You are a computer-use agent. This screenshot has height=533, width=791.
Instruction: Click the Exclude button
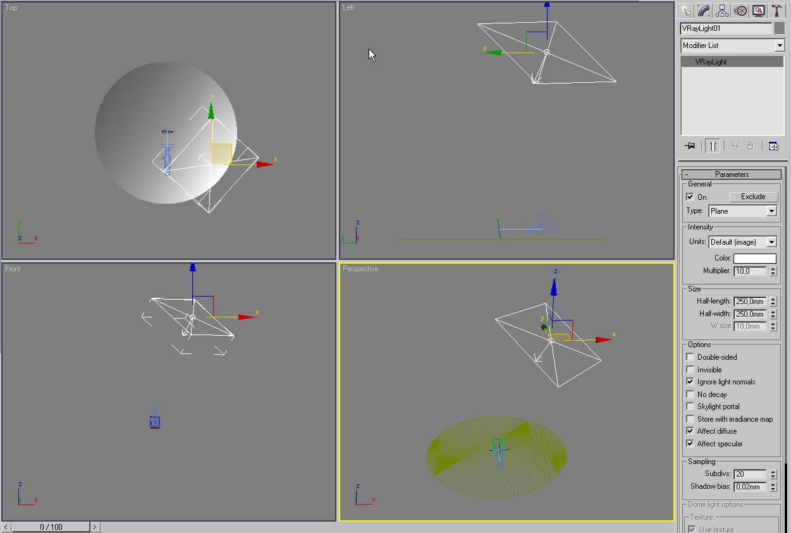click(x=753, y=197)
